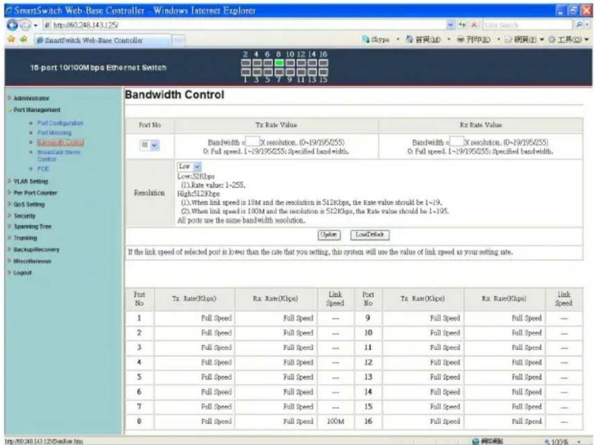Viewport: 595px width, 445px height.
Task: Click the browser Back arrow button
Action: point(12,25)
